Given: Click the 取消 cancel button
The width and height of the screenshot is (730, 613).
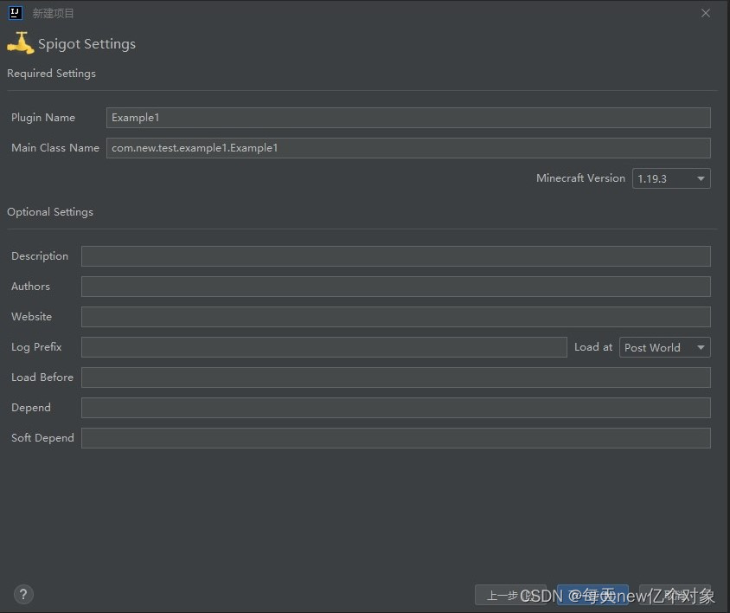Looking at the screenshot, I should tap(675, 595).
